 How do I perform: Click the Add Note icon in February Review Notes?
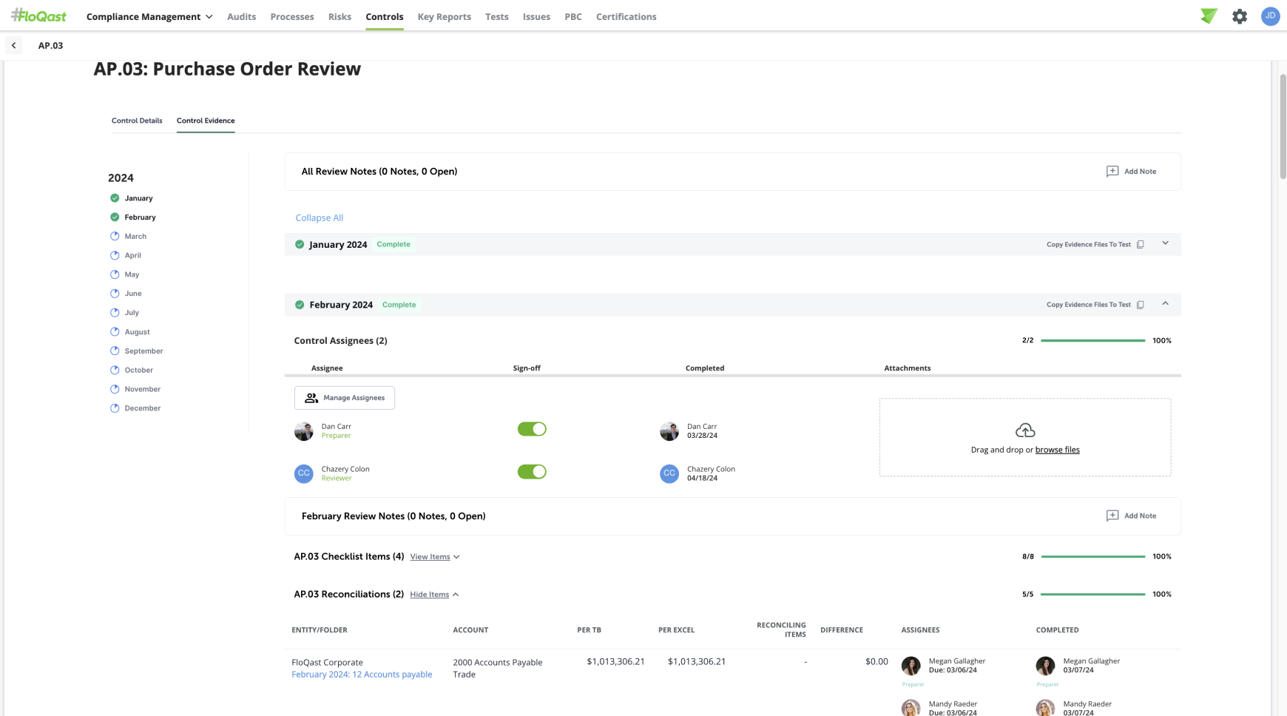(1112, 516)
